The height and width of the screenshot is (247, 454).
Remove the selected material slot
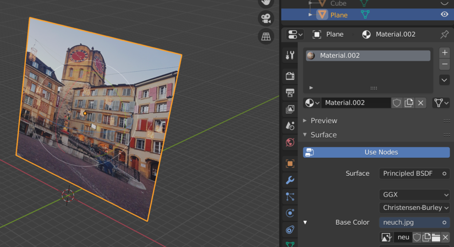click(x=444, y=64)
